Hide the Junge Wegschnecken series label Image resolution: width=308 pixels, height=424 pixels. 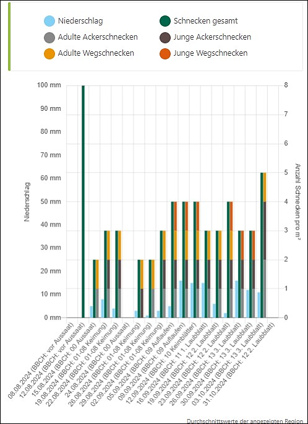pyautogui.click(x=210, y=53)
